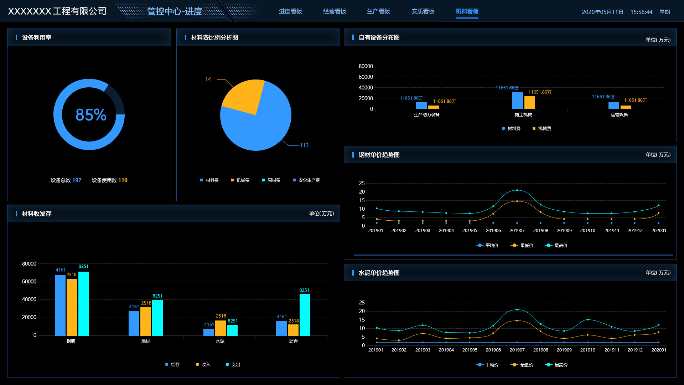Toggle 支出 legend in 材料收发存 chart
The height and width of the screenshot is (385, 684).
[233, 365]
